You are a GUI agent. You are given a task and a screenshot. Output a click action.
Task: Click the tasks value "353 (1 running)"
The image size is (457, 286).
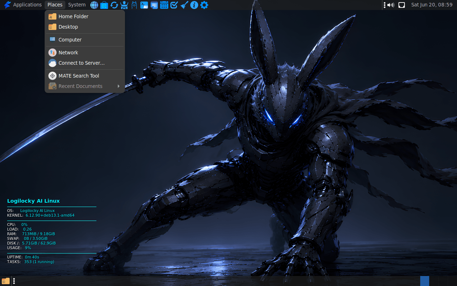[39, 262]
